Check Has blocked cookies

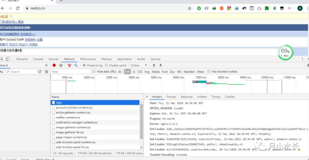pos(209,71)
